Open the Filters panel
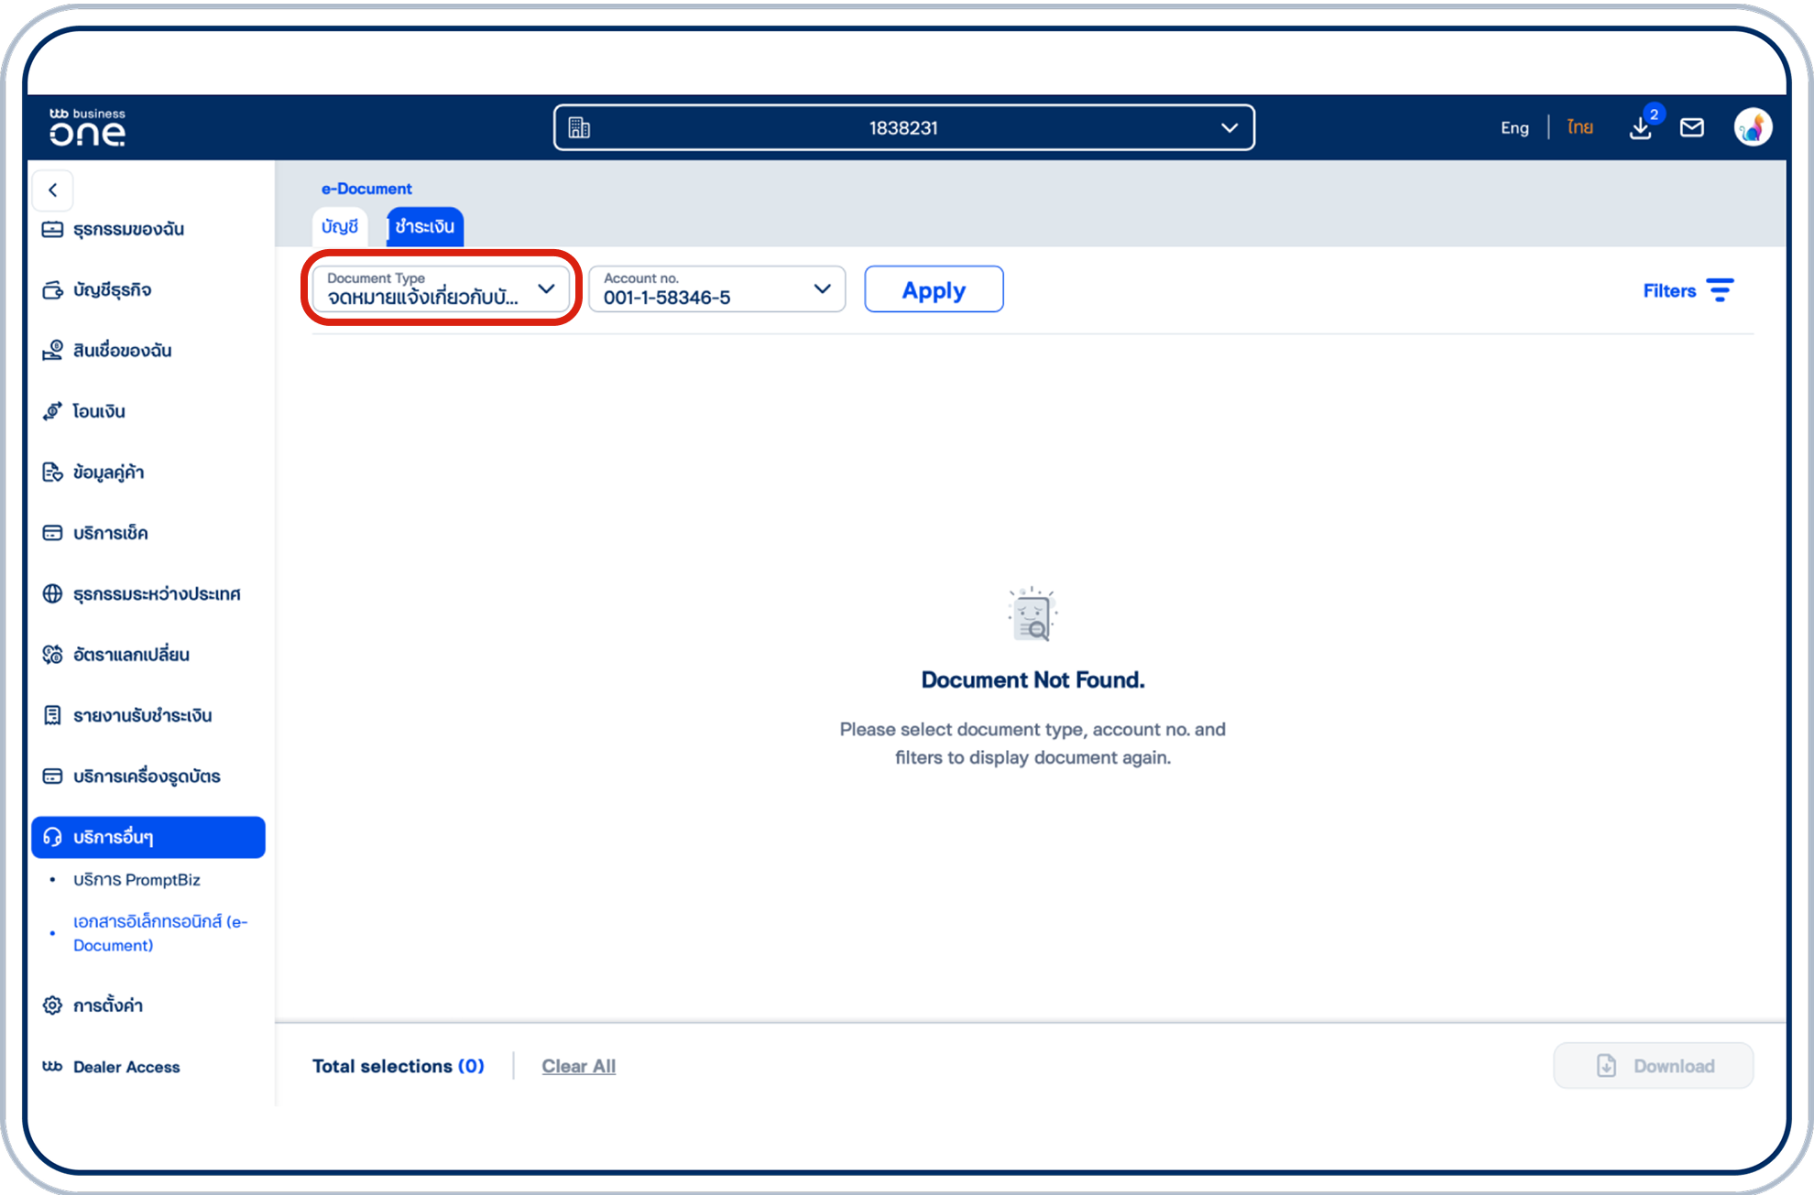 [1688, 290]
